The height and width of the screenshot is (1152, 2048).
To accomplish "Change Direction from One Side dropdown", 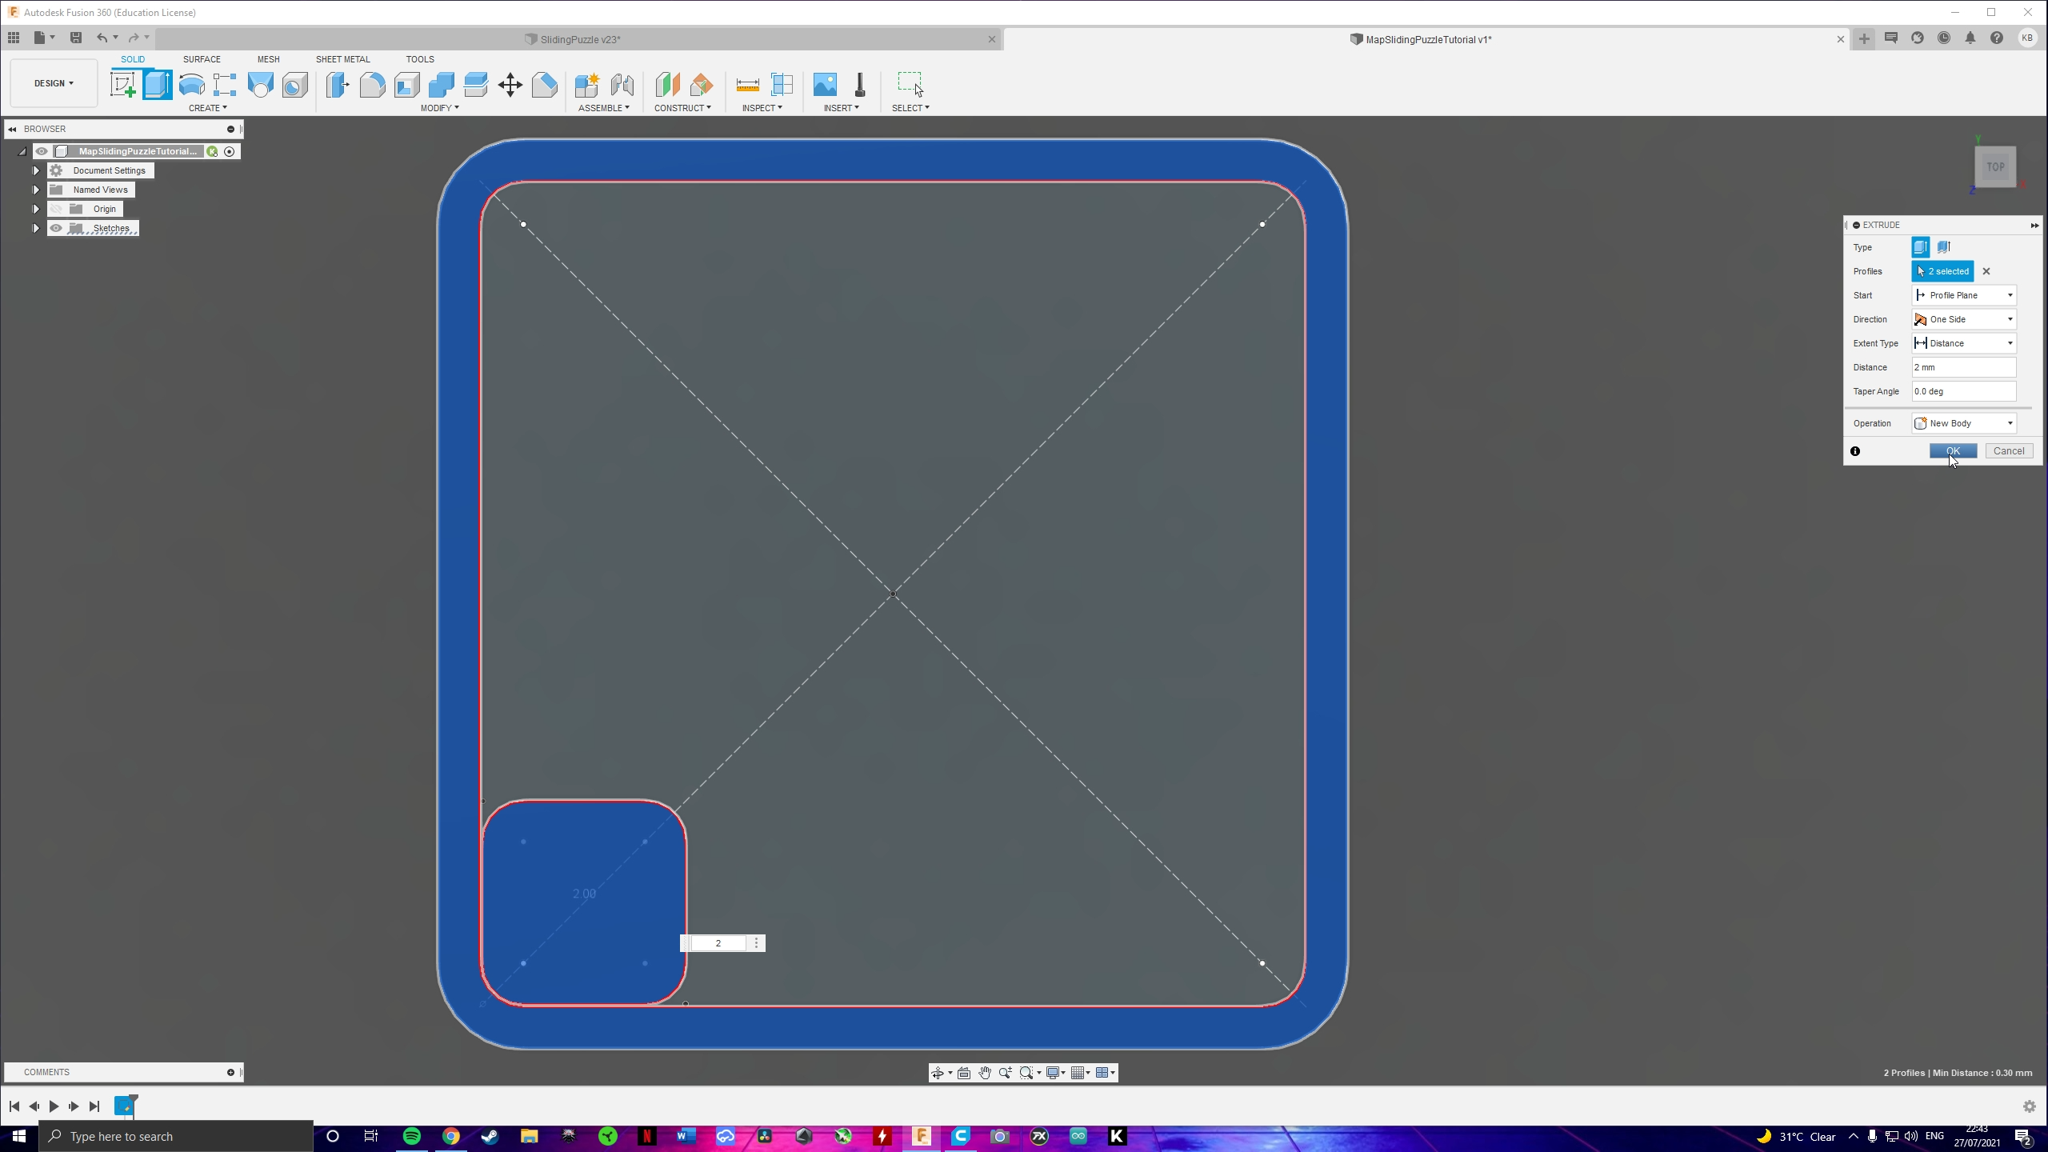I will 1962,318.
